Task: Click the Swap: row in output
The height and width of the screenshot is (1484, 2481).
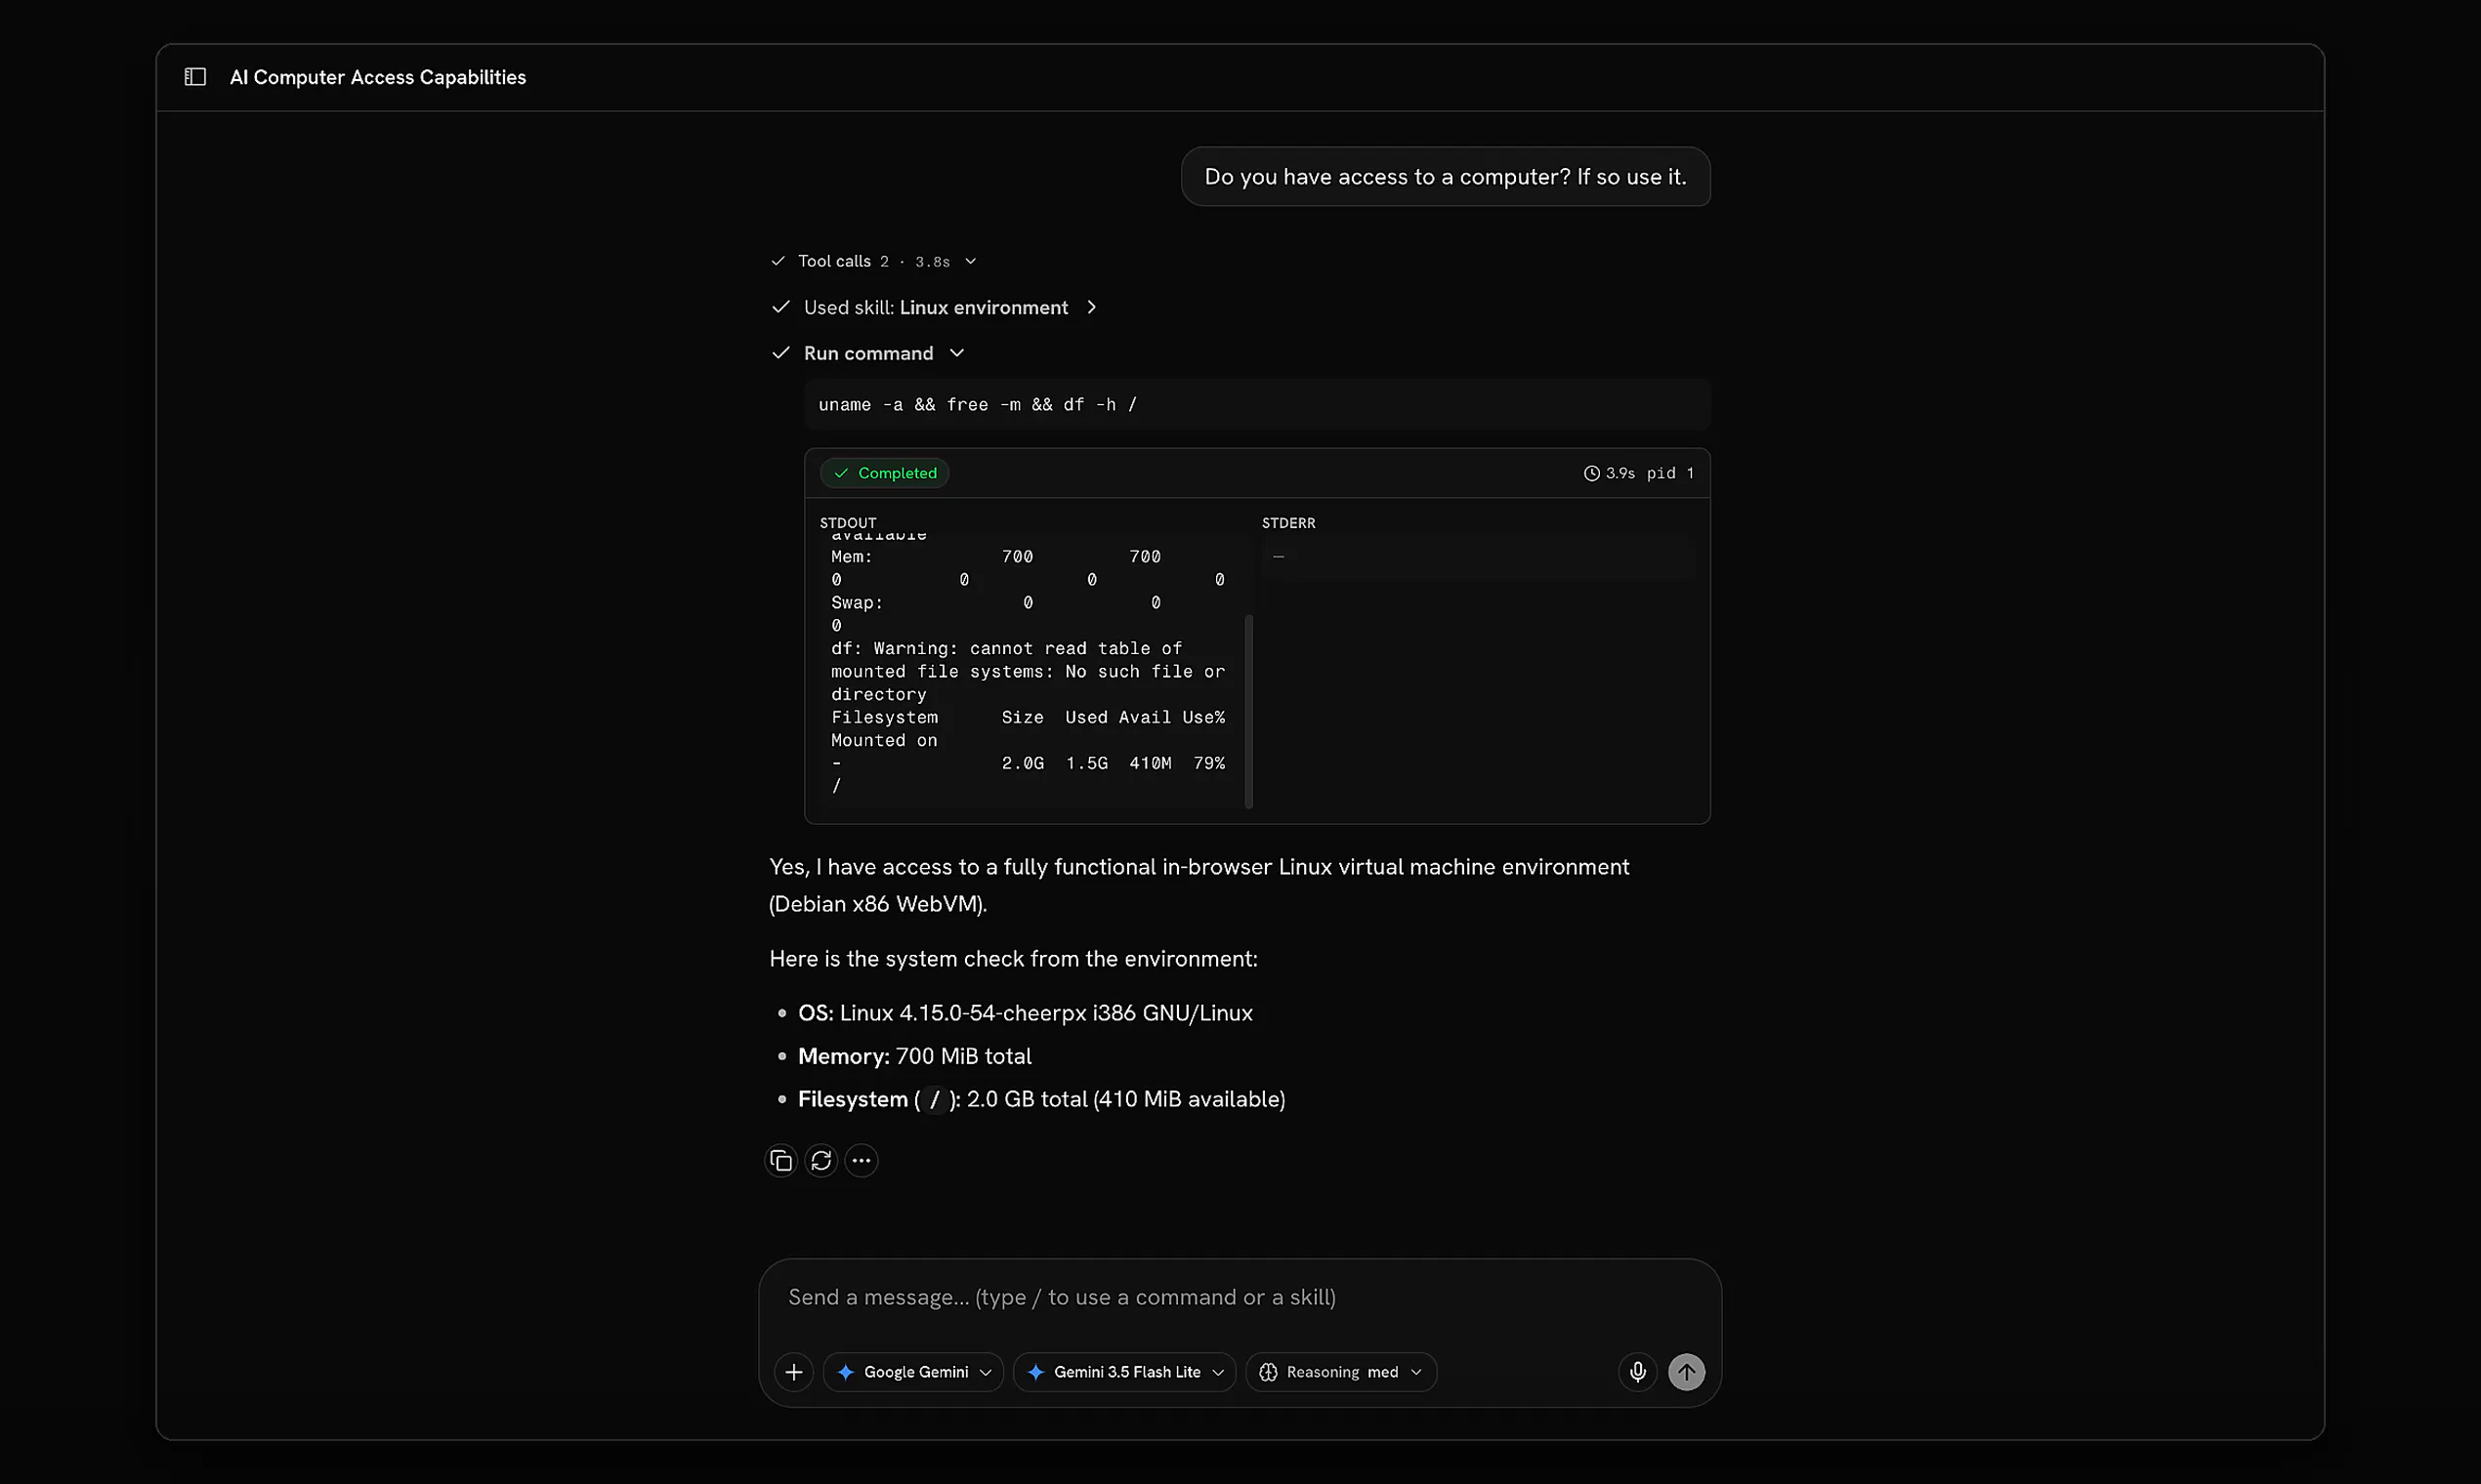Action: [995, 602]
